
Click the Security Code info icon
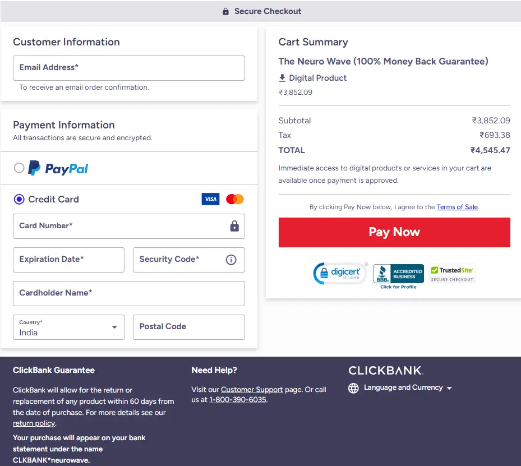[232, 260]
